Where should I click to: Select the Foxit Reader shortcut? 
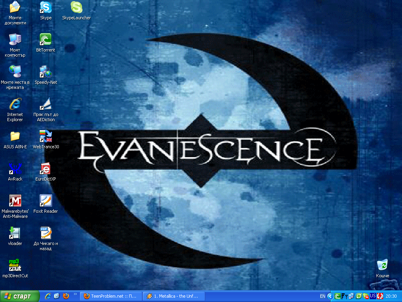pyautogui.click(x=46, y=204)
